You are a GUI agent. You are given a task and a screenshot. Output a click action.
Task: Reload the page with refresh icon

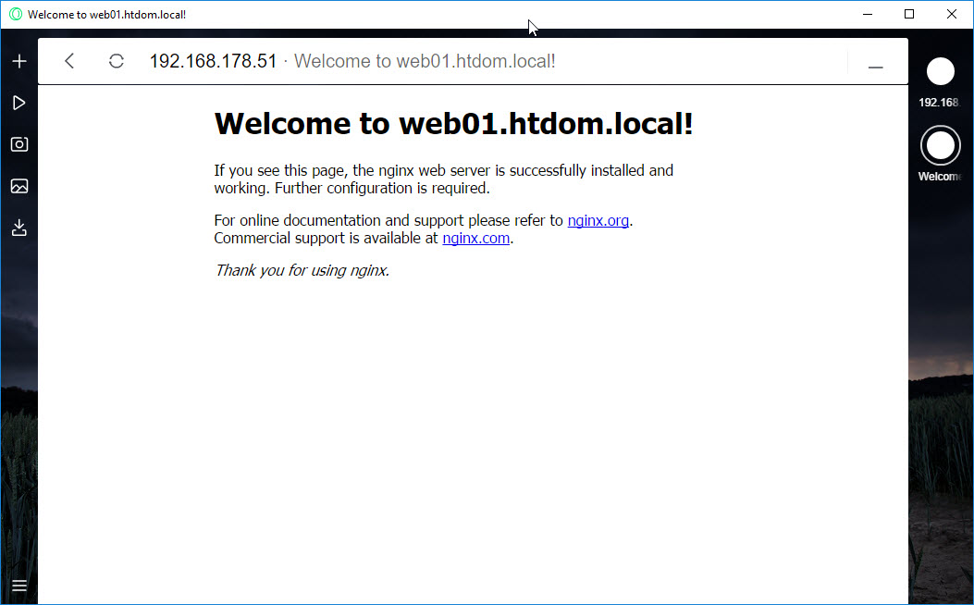[x=117, y=61]
